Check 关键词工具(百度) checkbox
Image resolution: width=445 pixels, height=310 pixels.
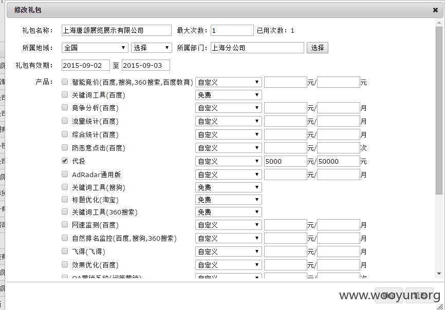click(x=65, y=94)
